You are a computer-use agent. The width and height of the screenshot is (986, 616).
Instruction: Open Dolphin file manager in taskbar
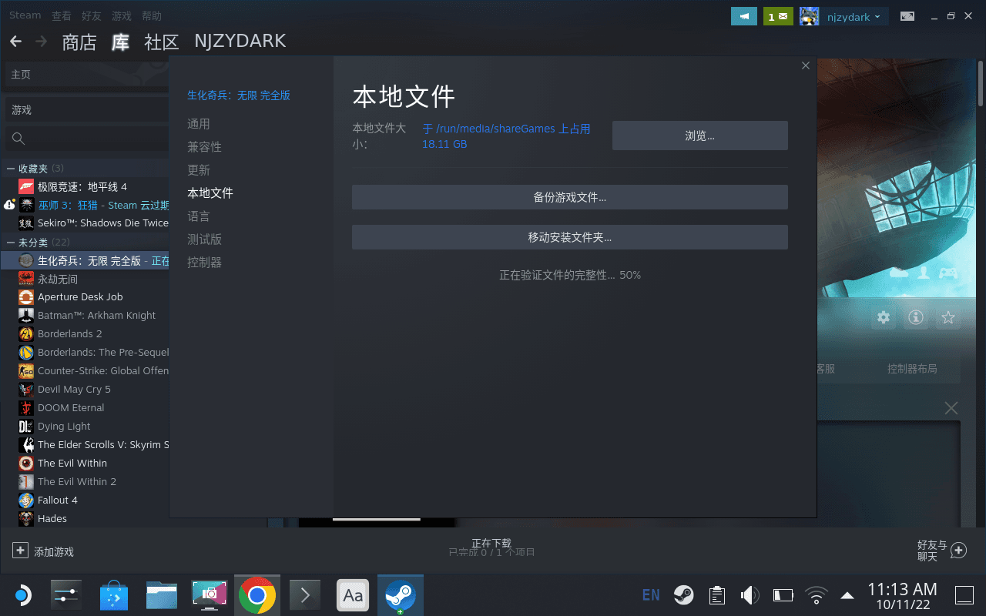(162, 595)
